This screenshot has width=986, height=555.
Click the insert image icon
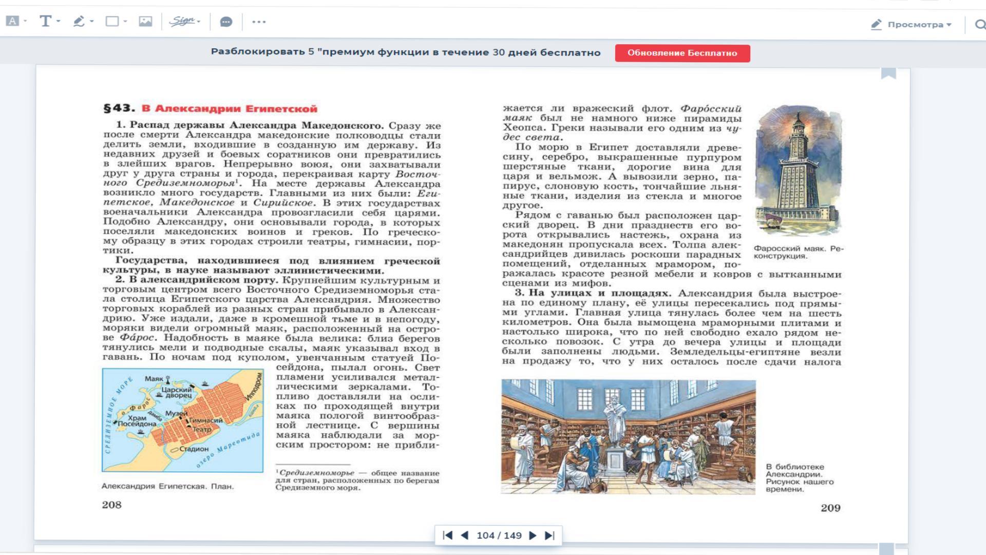click(145, 21)
